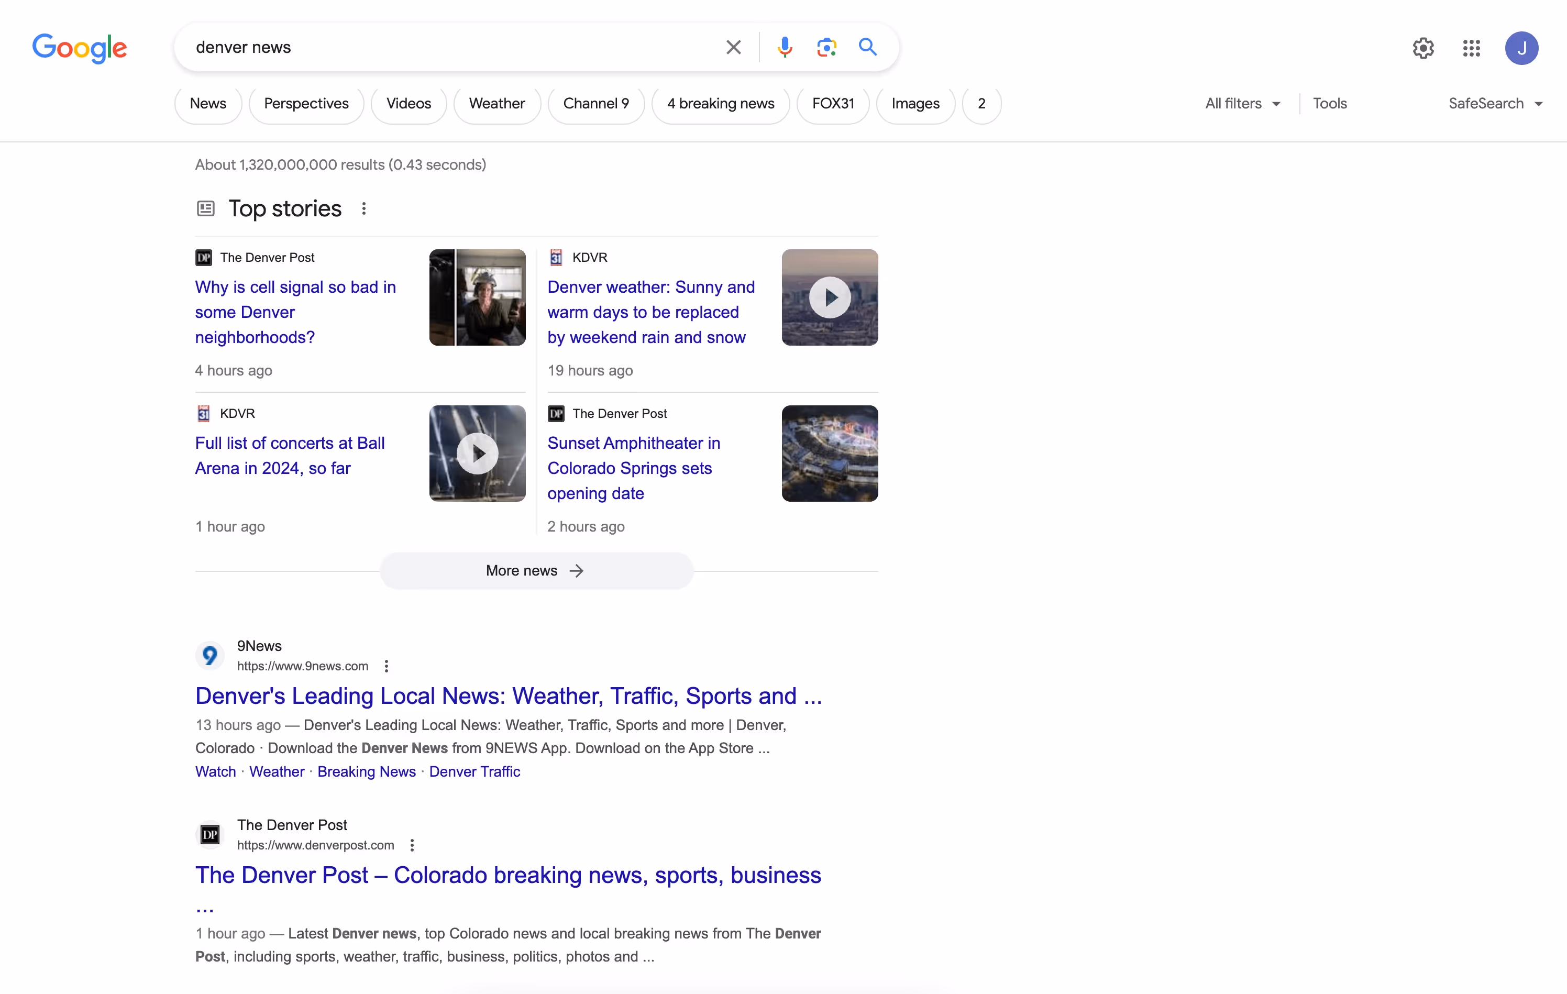1567x994 pixels.
Task: Clear the search box with X icon
Action: (733, 47)
